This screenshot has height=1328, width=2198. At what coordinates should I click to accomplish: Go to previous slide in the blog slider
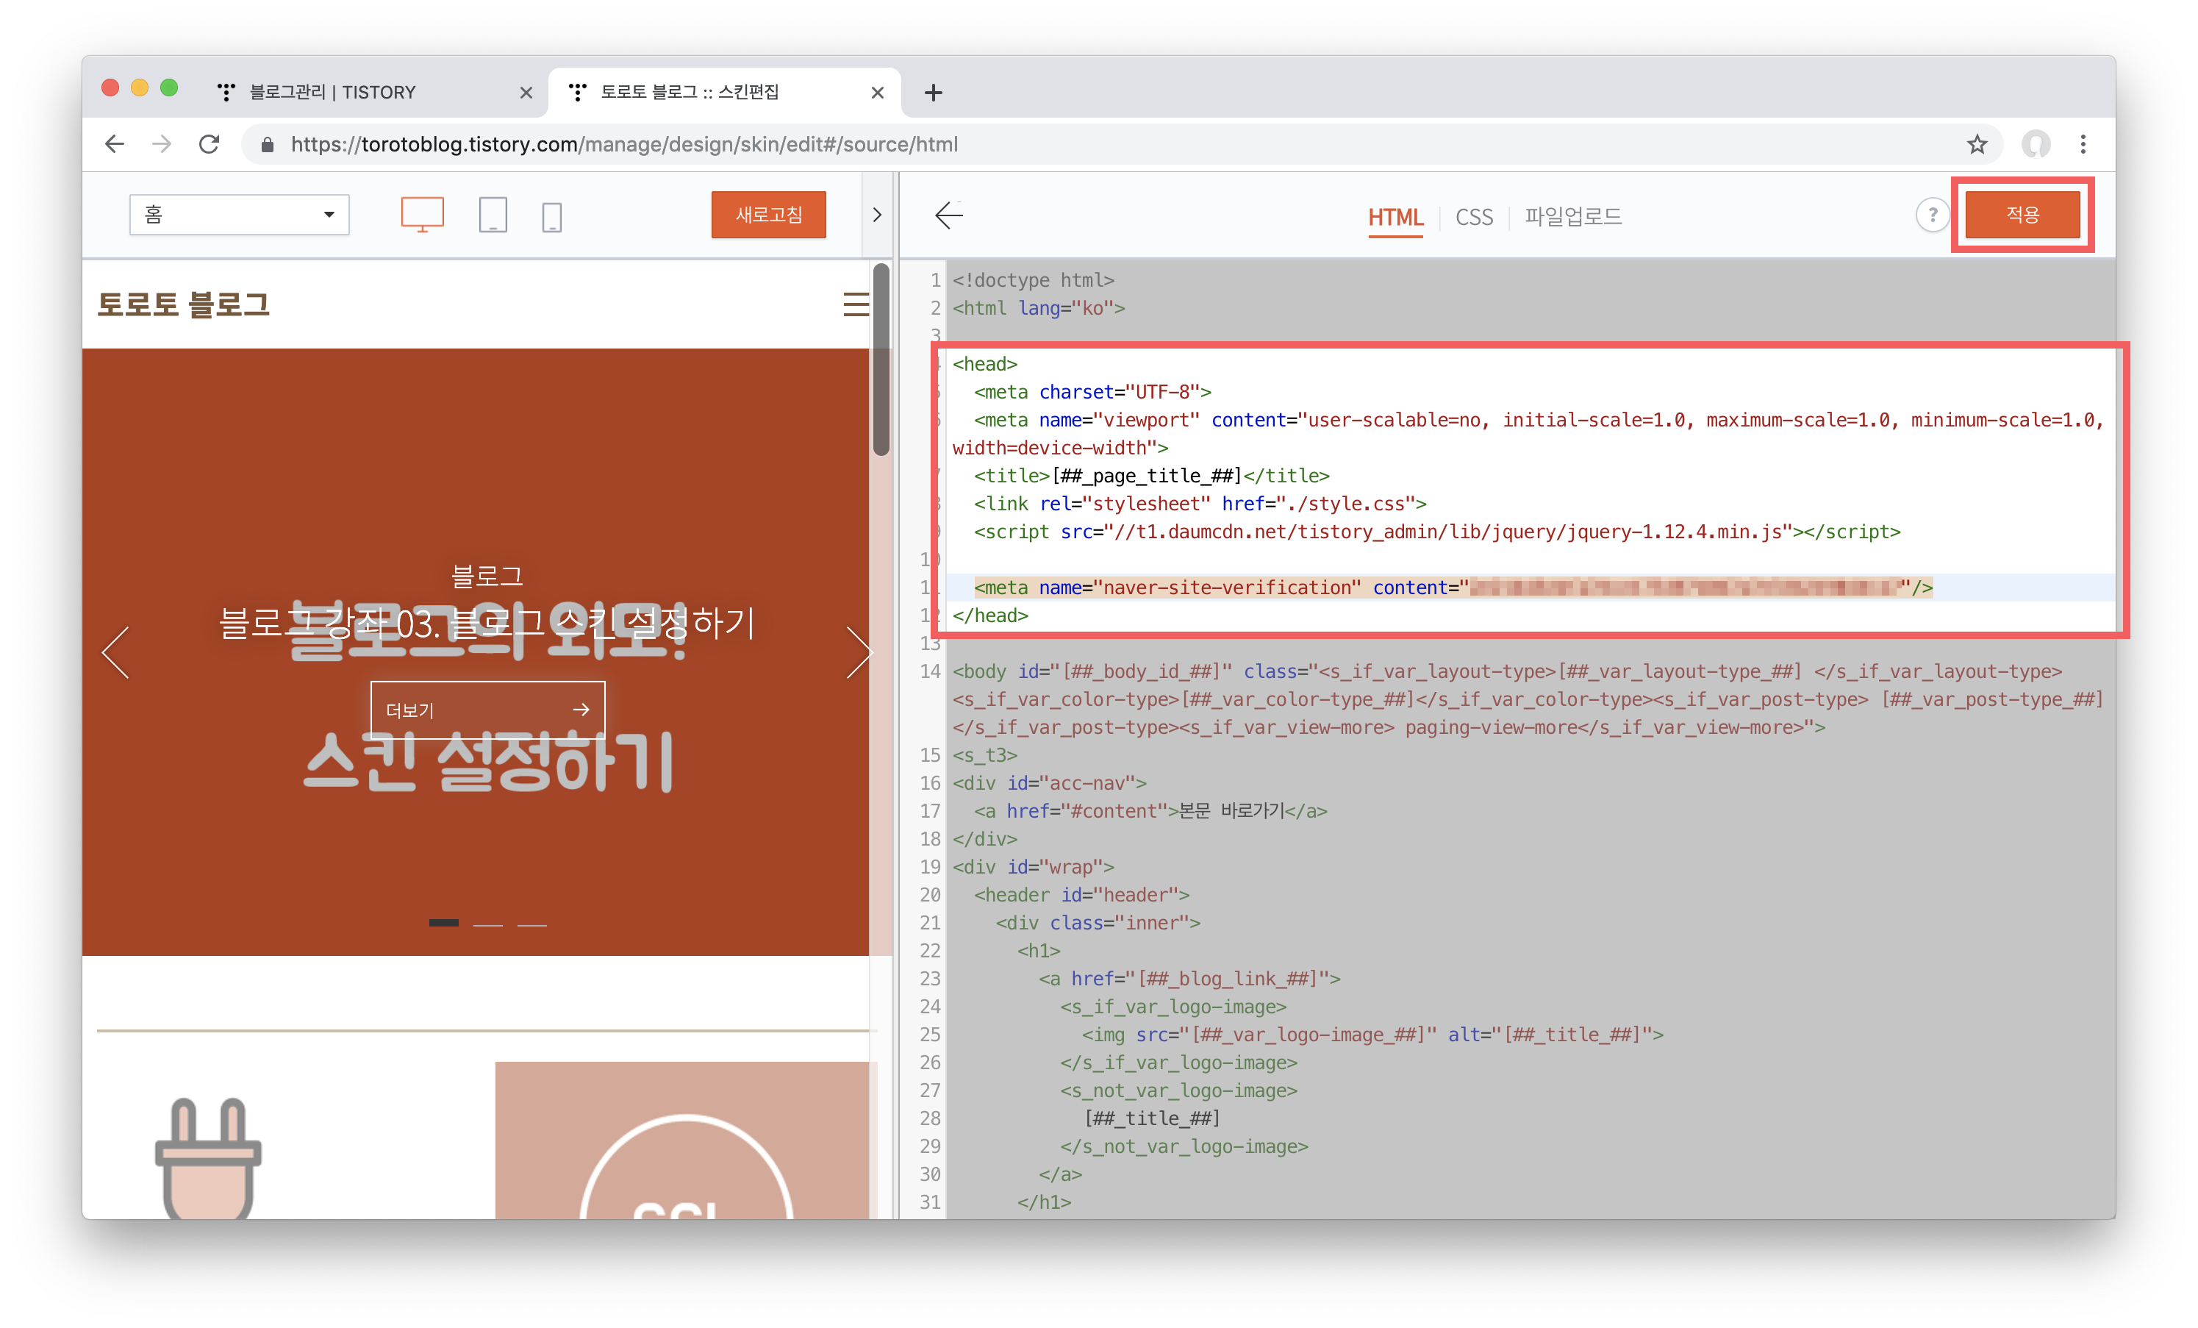116,652
